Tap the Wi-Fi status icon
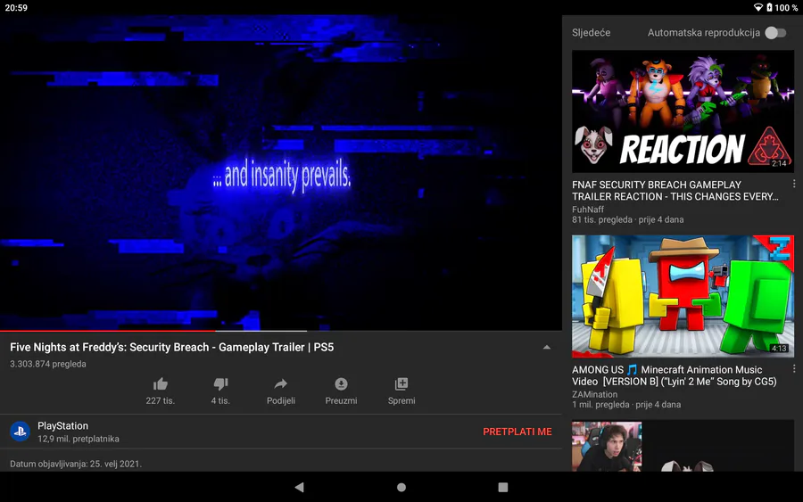 point(758,7)
